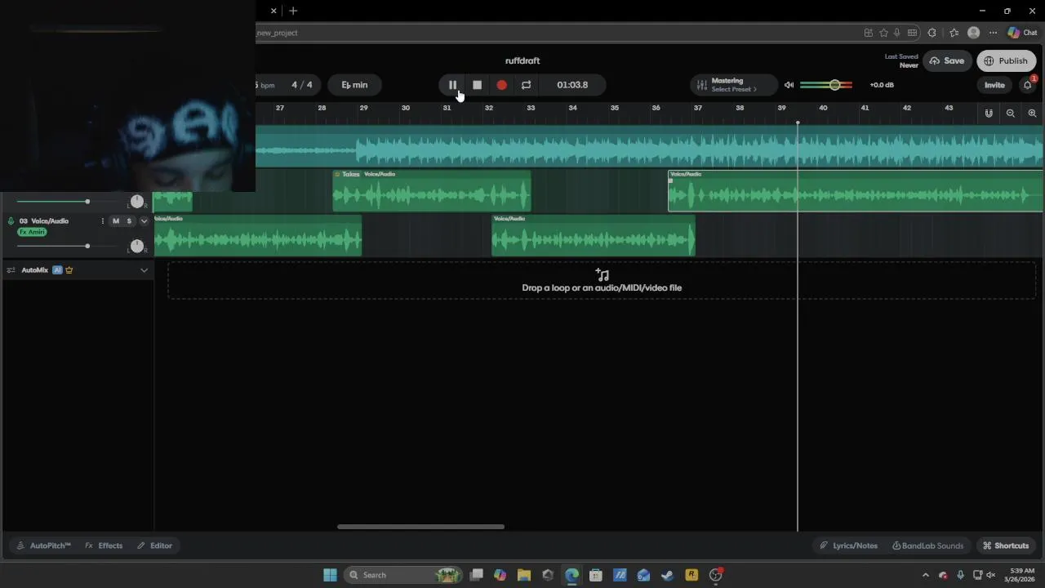Image resolution: width=1045 pixels, height=588 pixels.
Task: Publish the project
Action: pyautogui.click(x=1007, y=60)
